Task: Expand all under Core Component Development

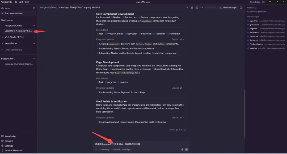Action: coord(178,39)
